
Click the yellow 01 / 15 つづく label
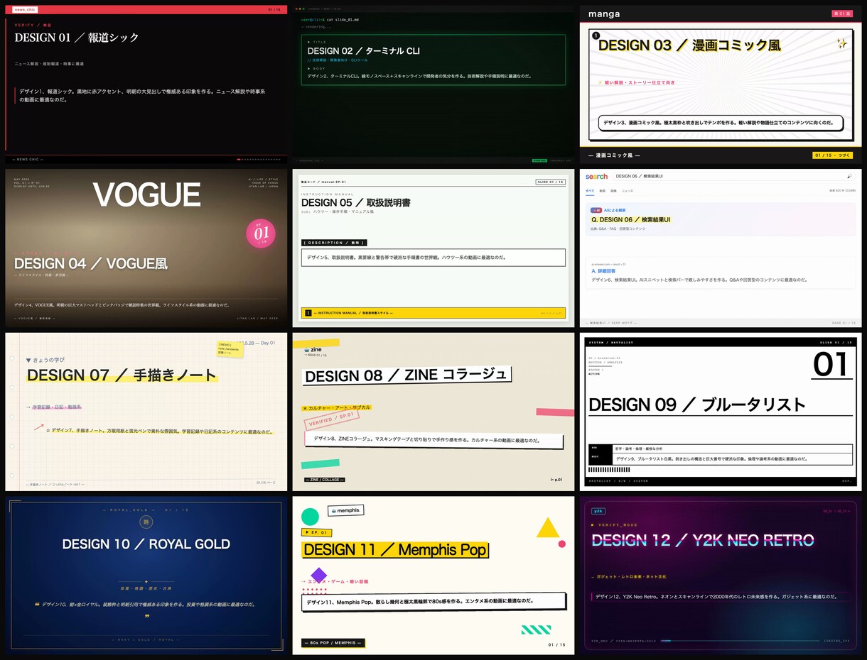click(832, 155)
